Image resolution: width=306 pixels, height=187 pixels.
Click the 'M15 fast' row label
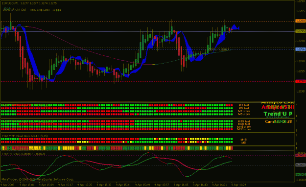tap(244, 121)
